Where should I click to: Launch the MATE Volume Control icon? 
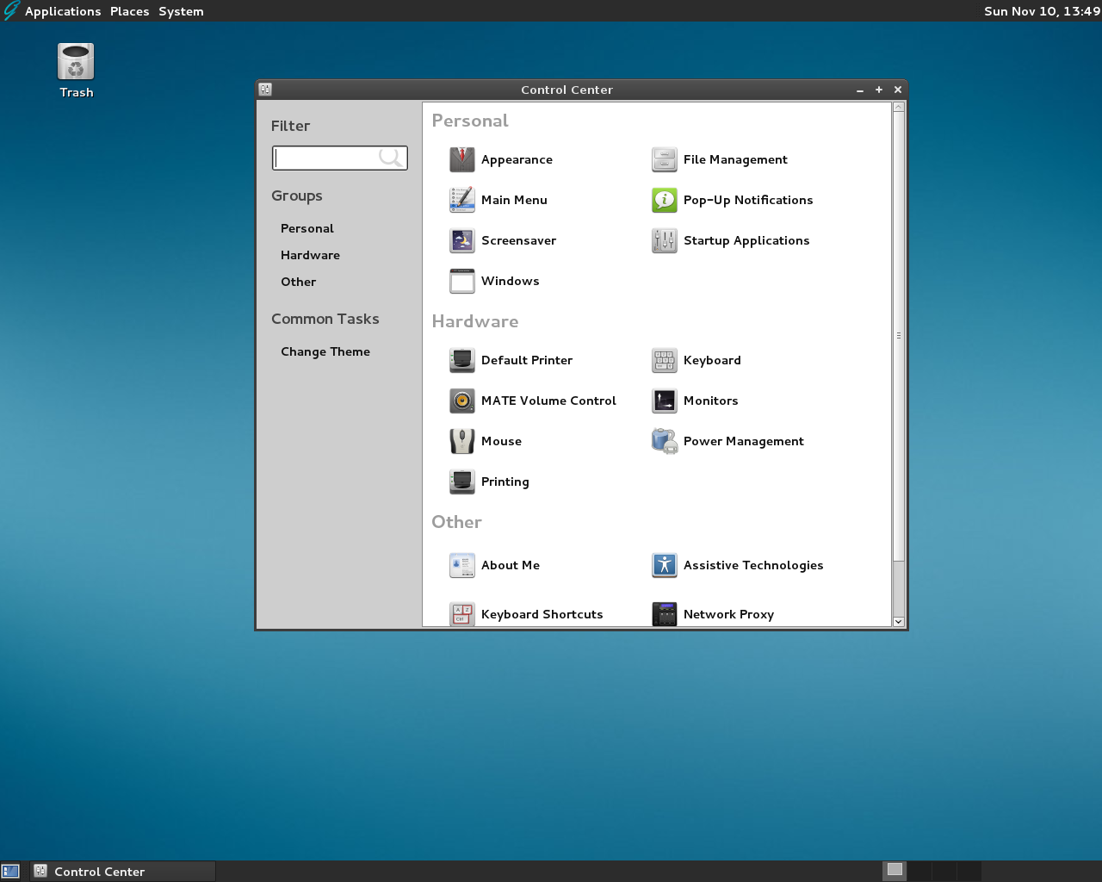(x=462, y=401)
